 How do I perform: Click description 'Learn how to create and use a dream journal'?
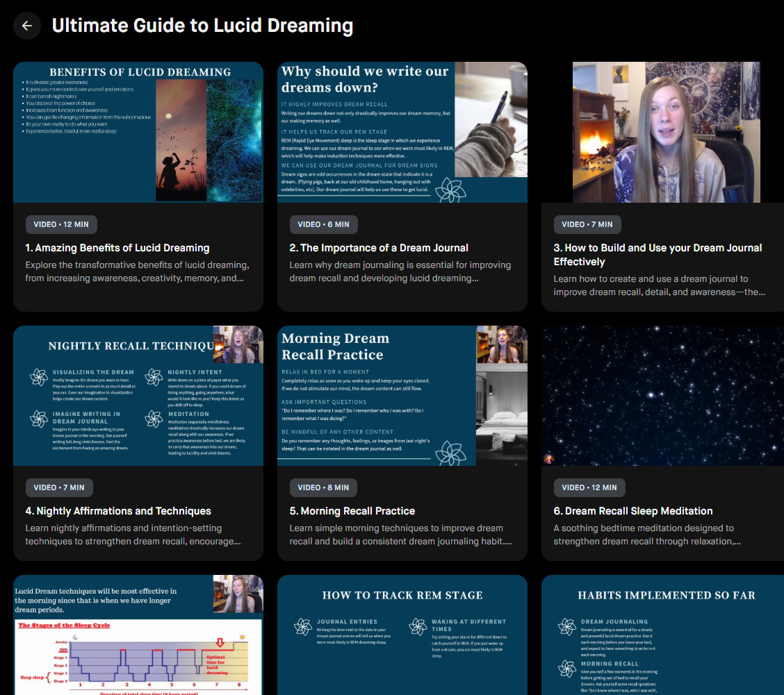(659, 285)
